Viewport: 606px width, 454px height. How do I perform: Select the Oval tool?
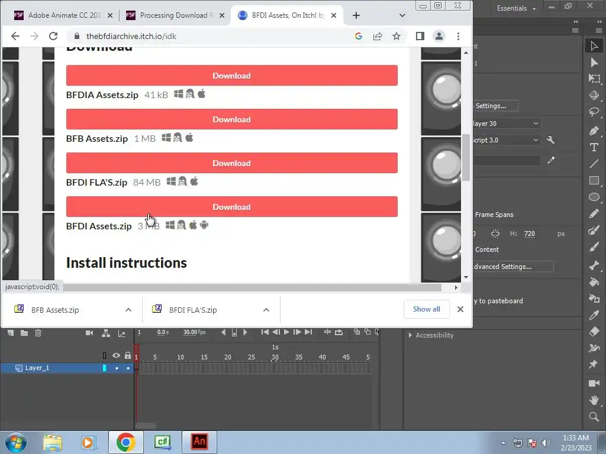pyautogui.click(x=594, y=197)
